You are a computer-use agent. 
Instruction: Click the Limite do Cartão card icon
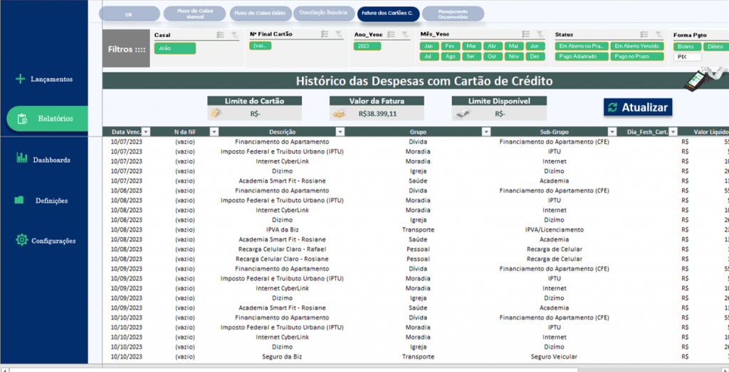(x=216, y=113)
